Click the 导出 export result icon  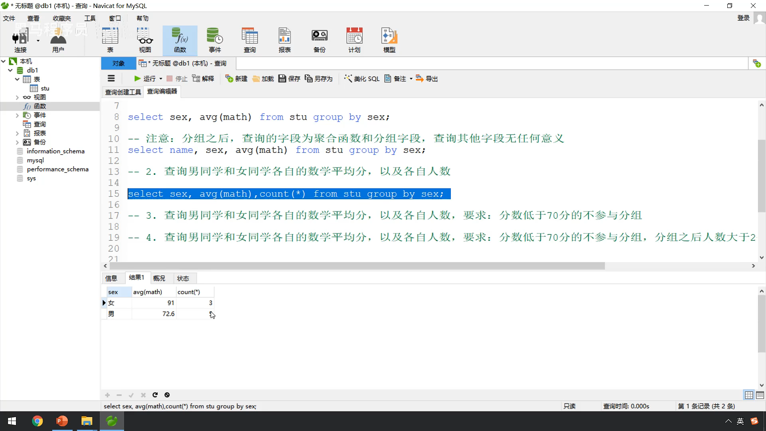point(419,79)
